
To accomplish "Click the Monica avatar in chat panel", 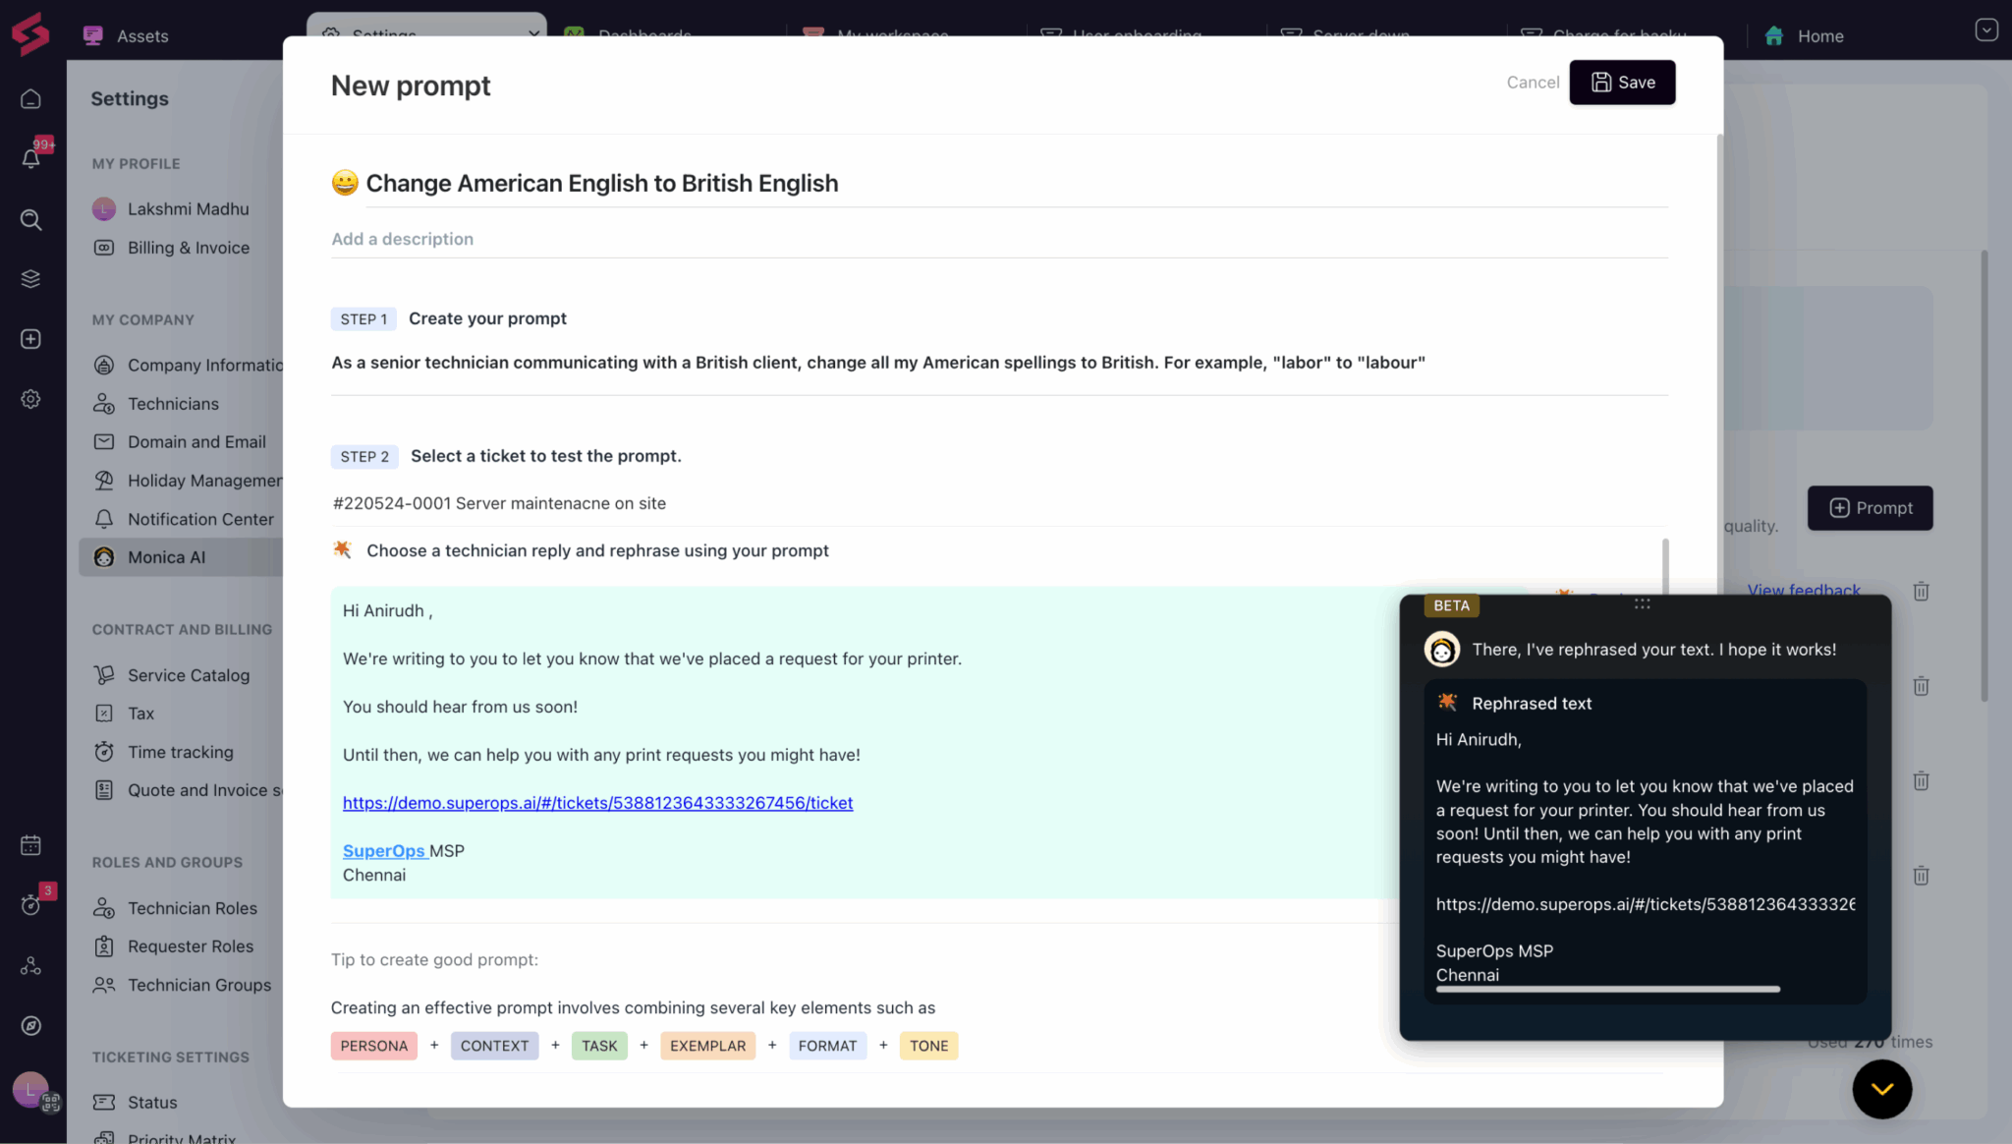I will [x=1441, y=650].
